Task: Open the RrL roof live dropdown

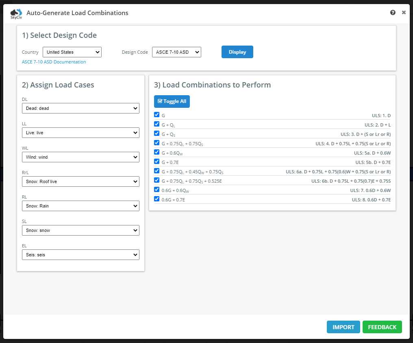Action: [x=80, y=181]
